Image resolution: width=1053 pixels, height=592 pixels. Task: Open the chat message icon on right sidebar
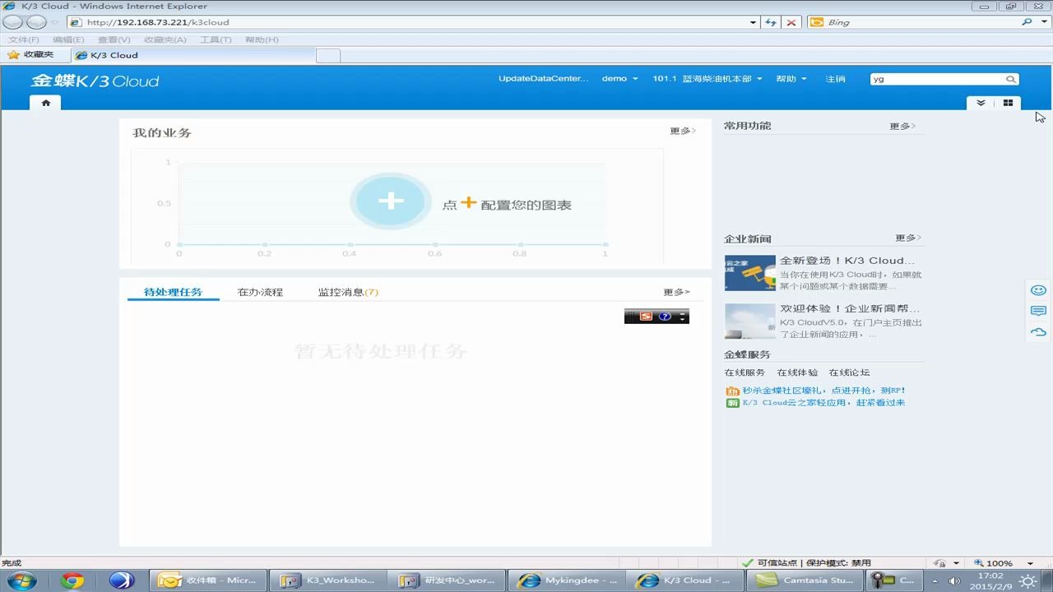point(1038,311)
